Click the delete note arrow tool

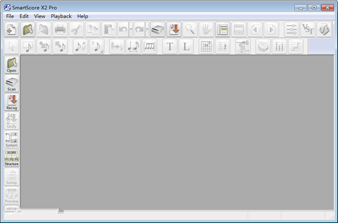(60, 46)
